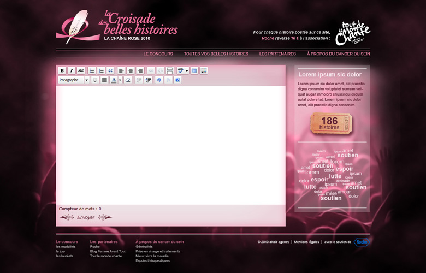This screenshot has height=273, width=426.
Task: Insert a numbered list
Action: (101, 70)
